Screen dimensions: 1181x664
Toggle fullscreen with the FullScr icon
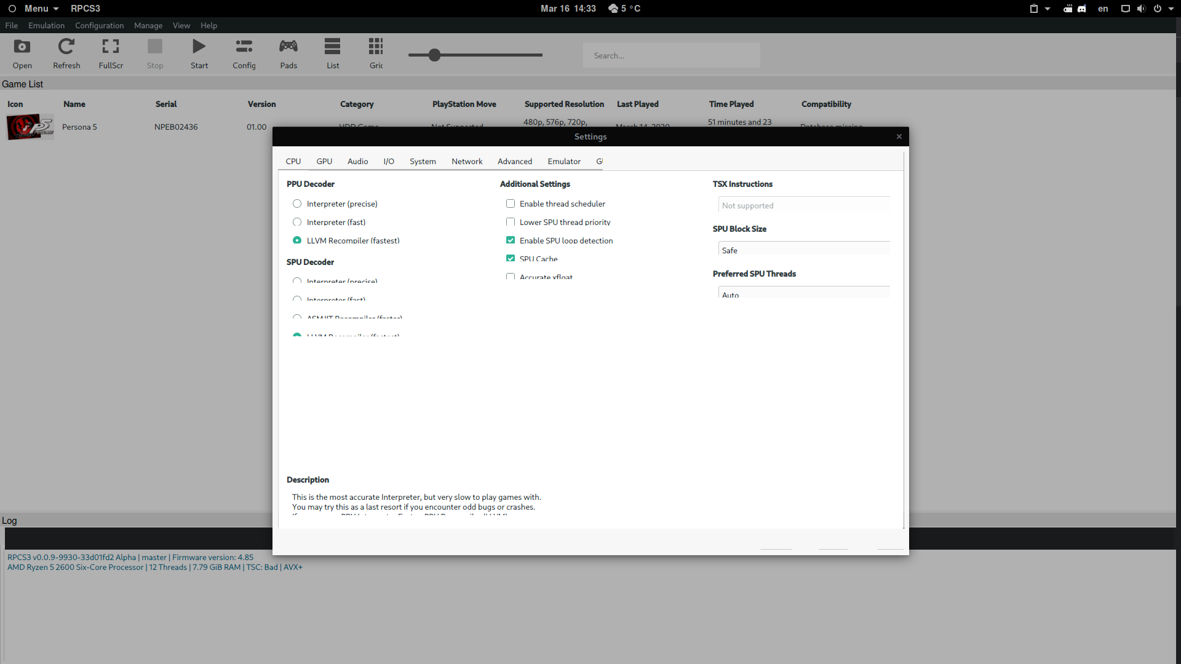pos(111,53)
